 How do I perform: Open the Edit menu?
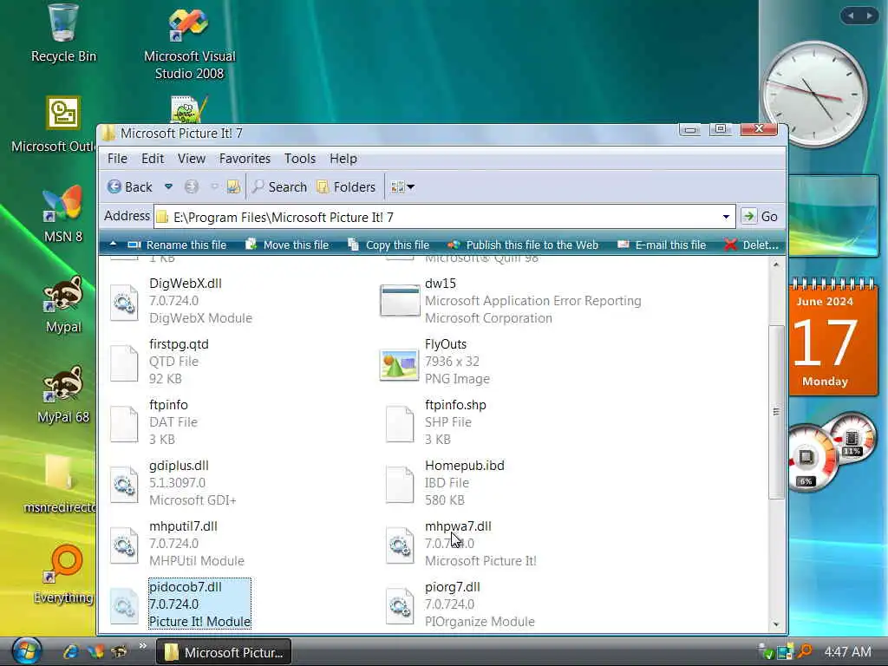click(x=153, y=159)
